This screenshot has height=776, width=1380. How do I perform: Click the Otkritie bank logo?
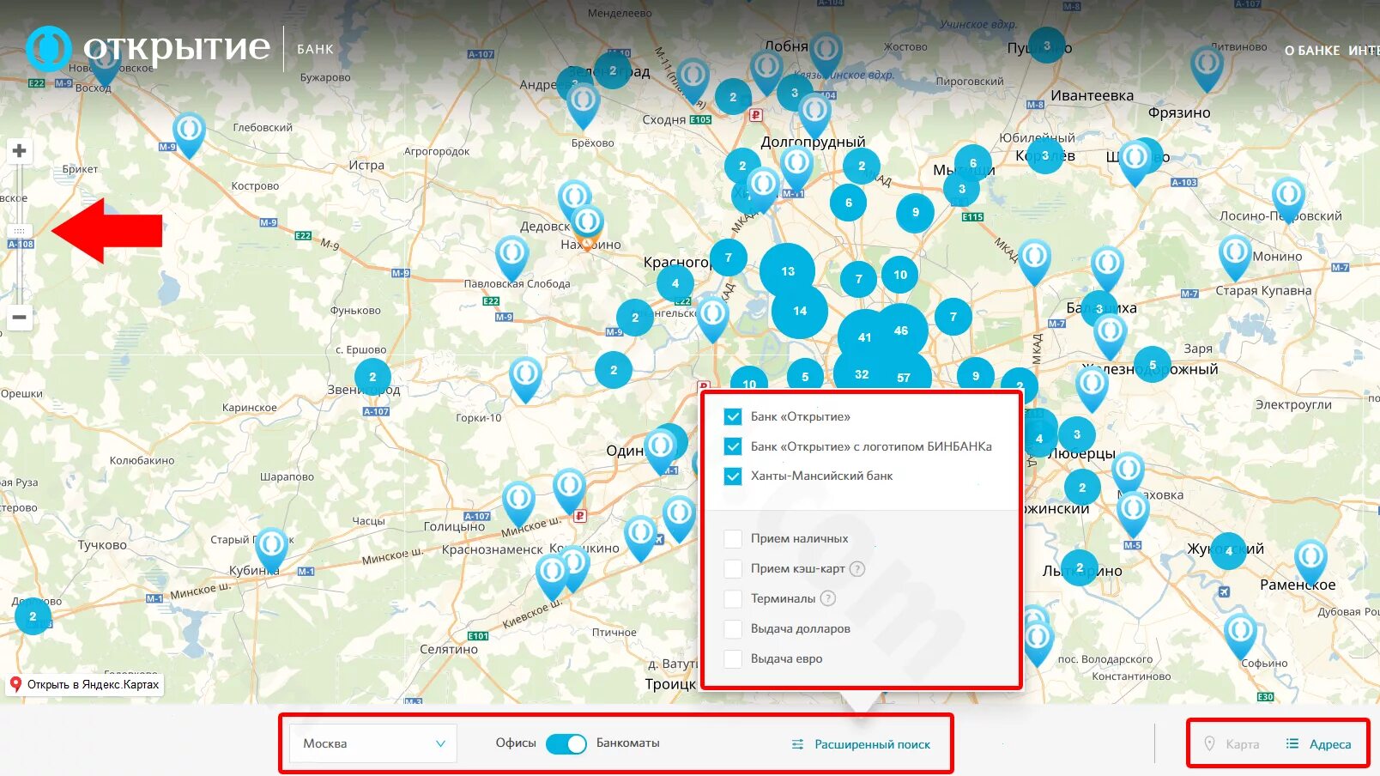pos(148,48)
